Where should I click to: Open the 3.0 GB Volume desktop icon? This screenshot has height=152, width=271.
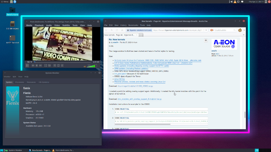click(12, 25)
